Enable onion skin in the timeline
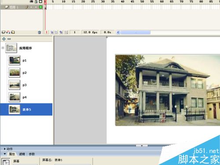 [52, 32]
